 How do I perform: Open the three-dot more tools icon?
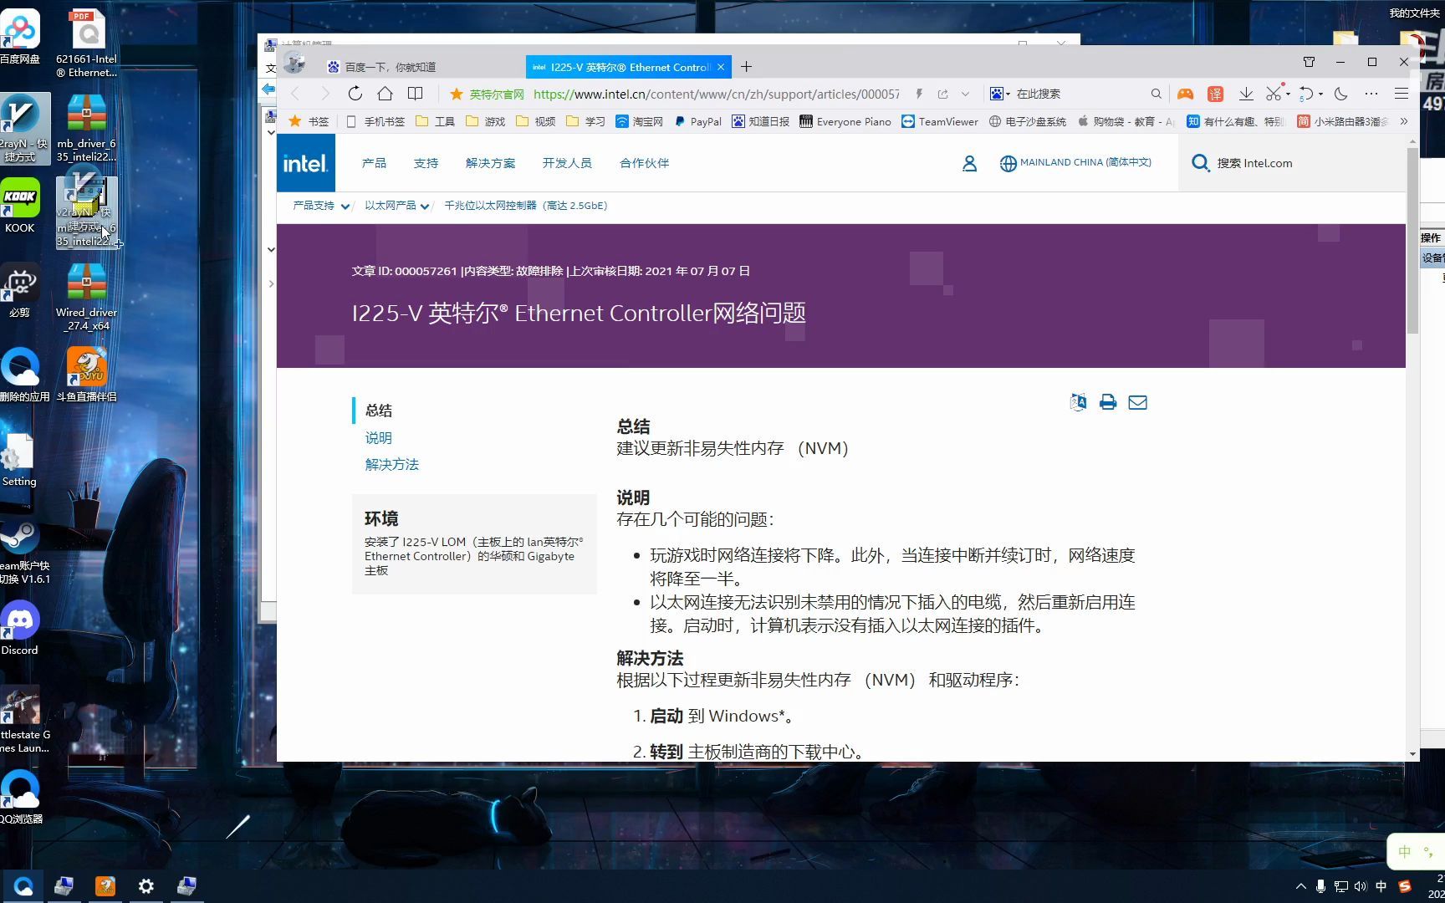(1371, 94)
